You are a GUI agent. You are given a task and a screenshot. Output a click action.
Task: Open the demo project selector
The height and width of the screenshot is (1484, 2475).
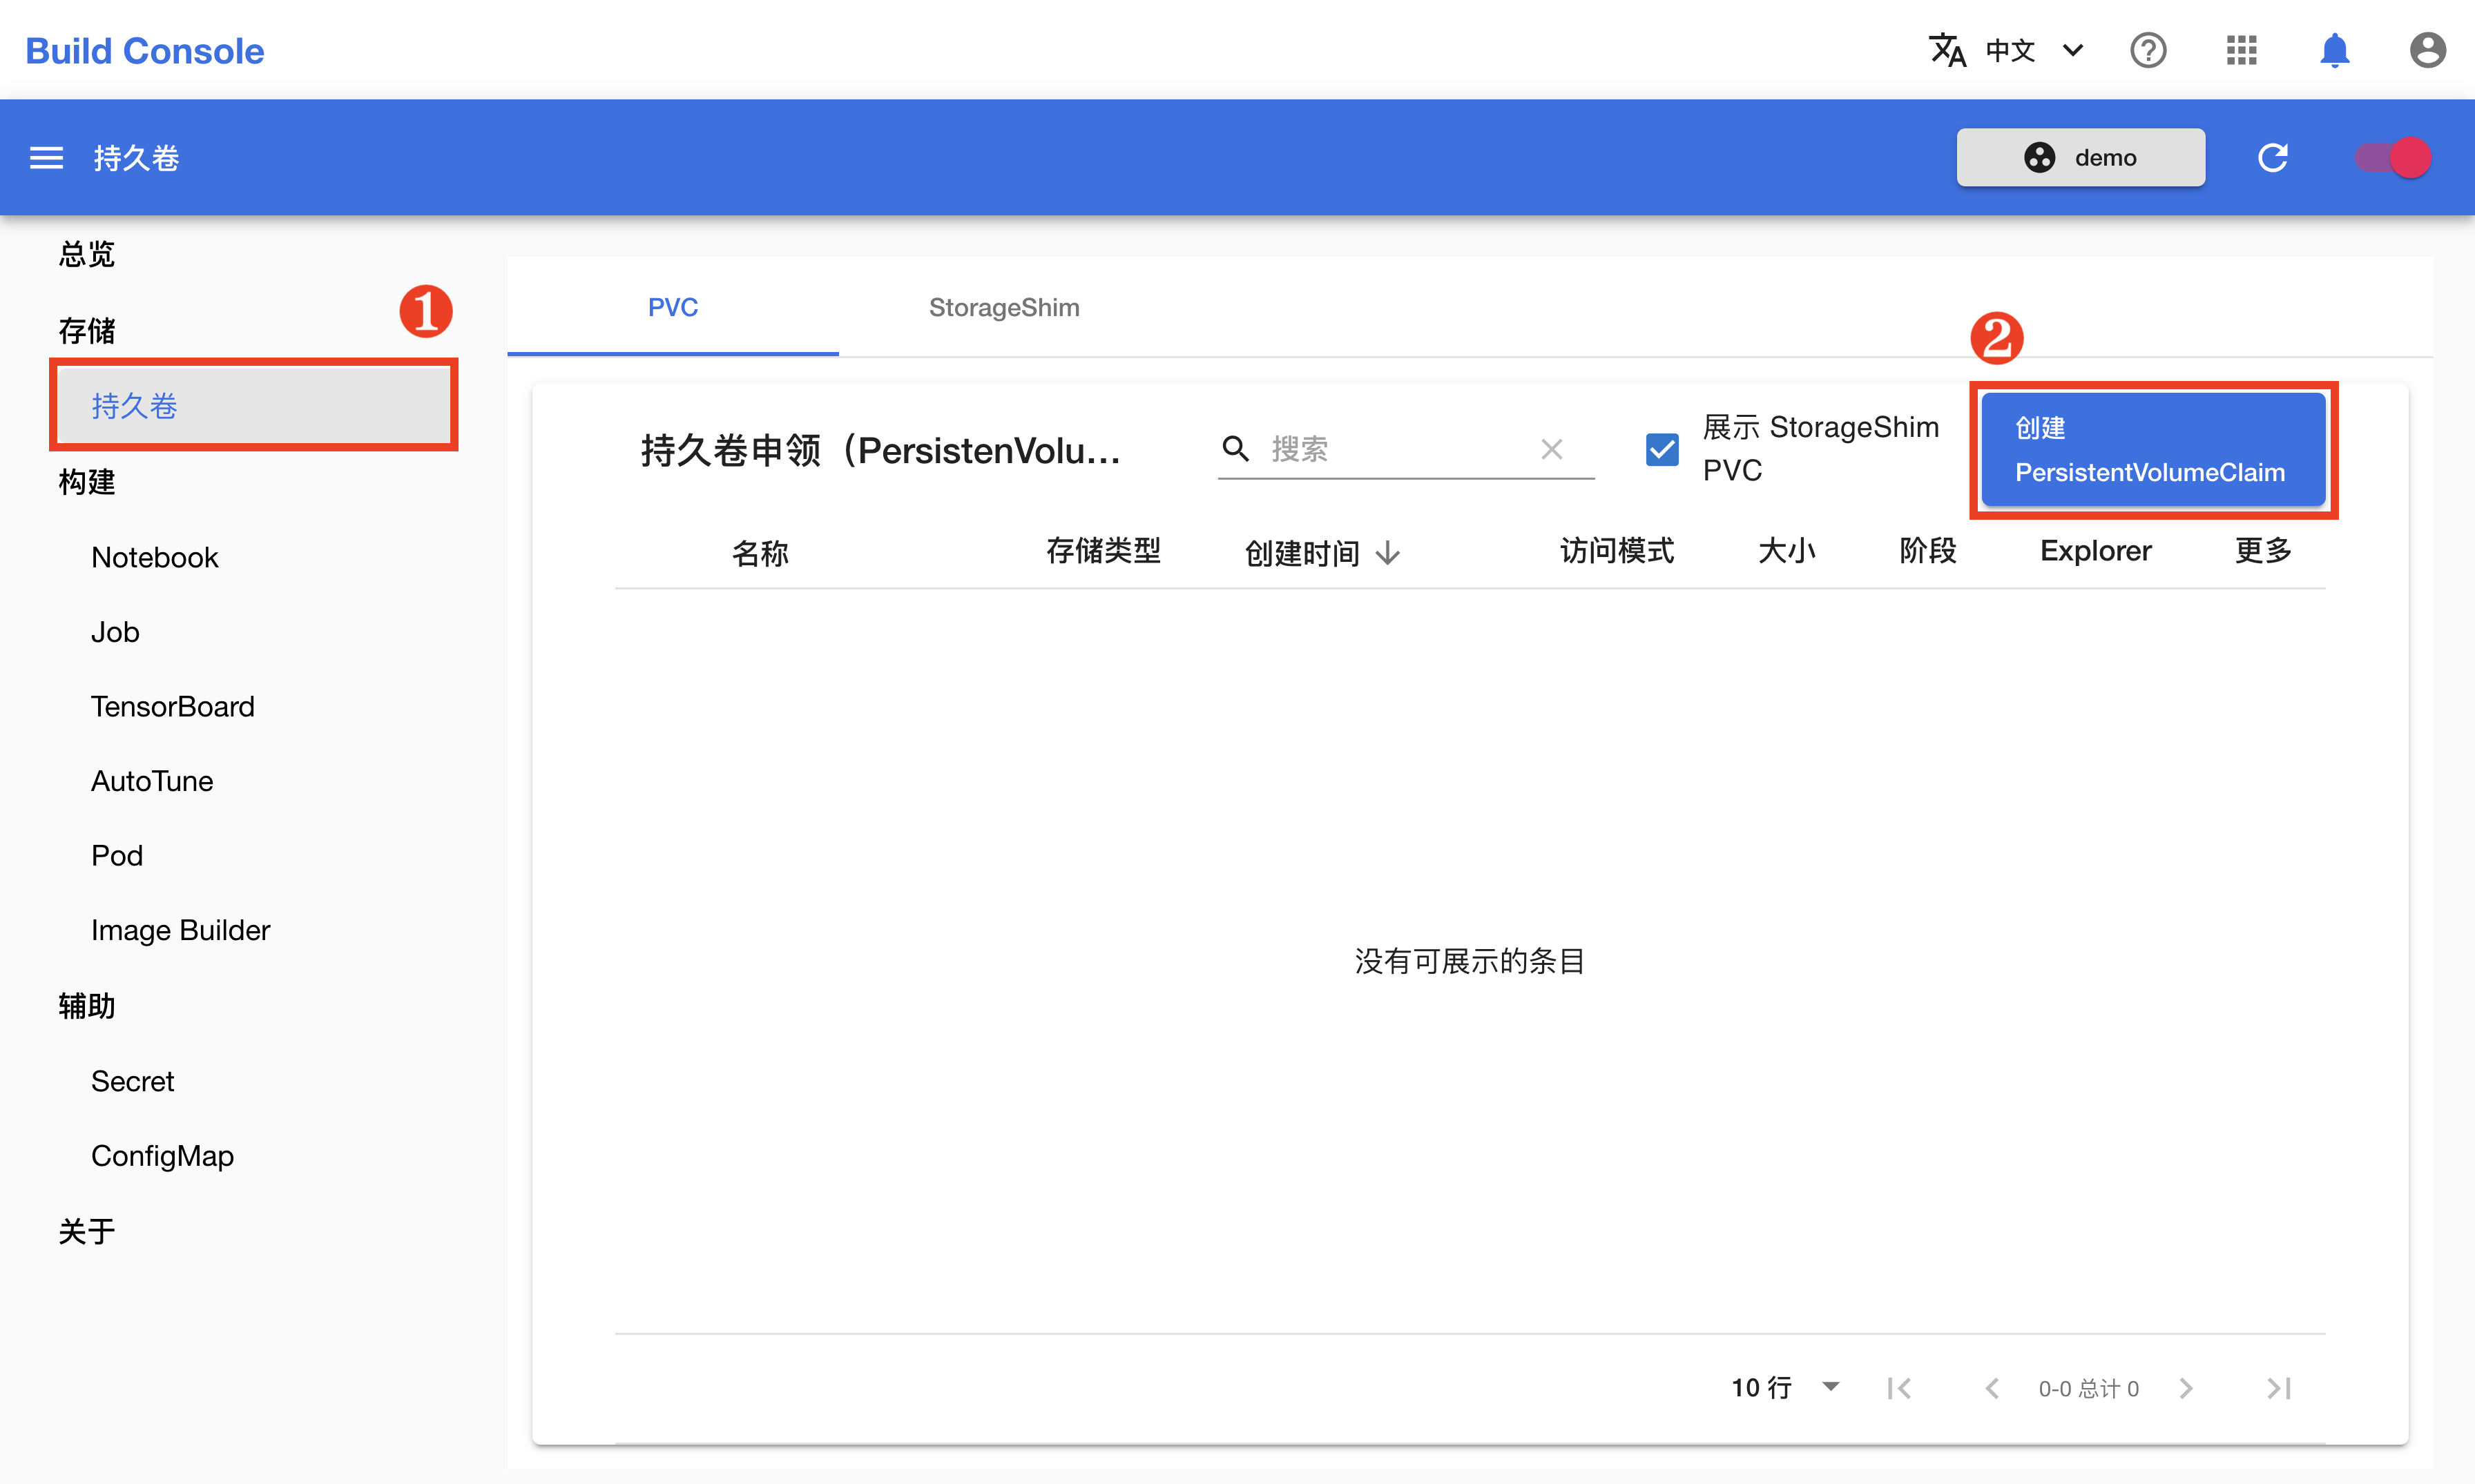point(2080,157)
